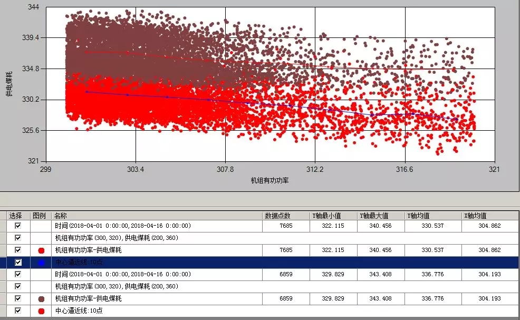Click the brown legend dot of the 6859-point series
This screenshot has width=520, height=320.
pyautogui.click(x=41, y=299)
